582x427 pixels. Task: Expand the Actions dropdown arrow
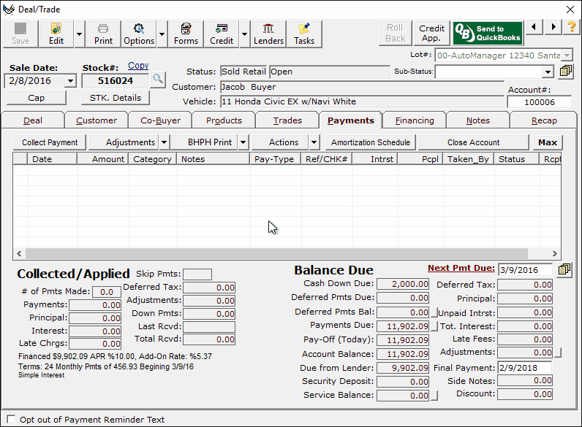click(314, 142)
